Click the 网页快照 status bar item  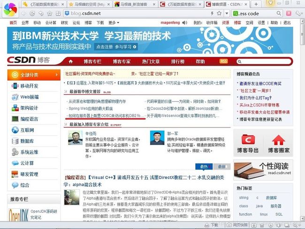[237, 225]
